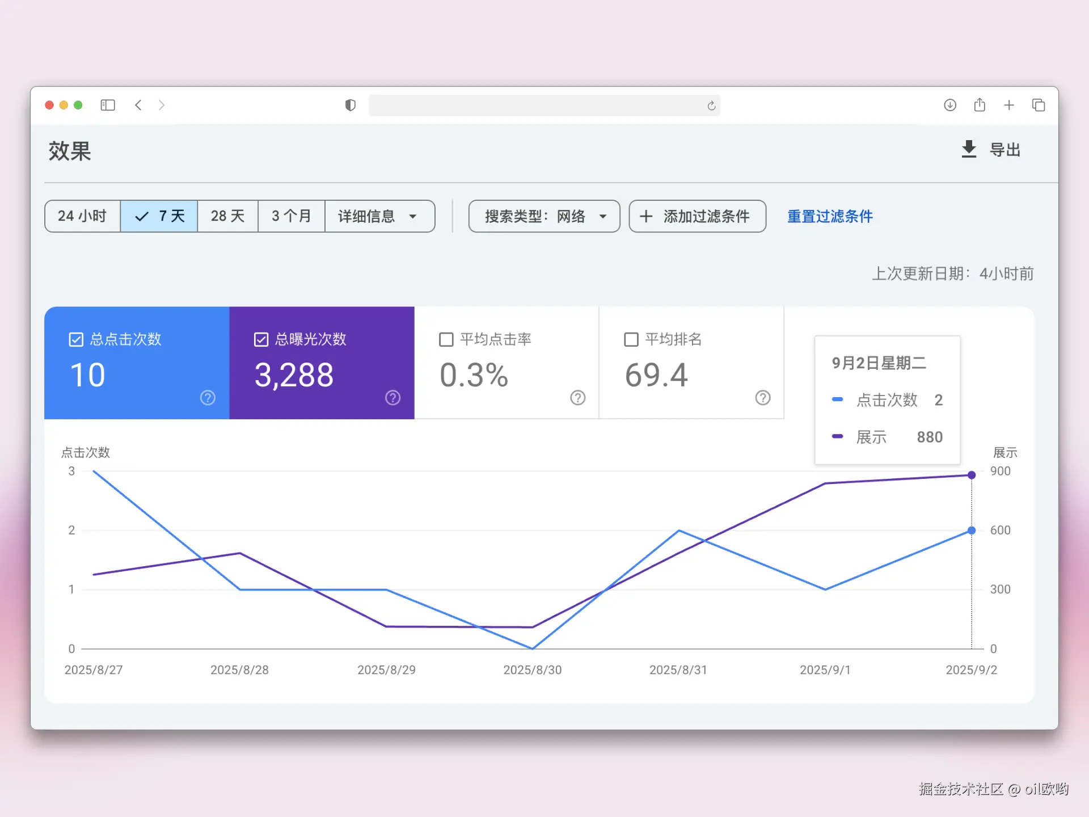Image resolution: width=1089 pixels, height=817 pixels.
Task: Click the 9/2 purple impressions data point
Action: (972, 475)
